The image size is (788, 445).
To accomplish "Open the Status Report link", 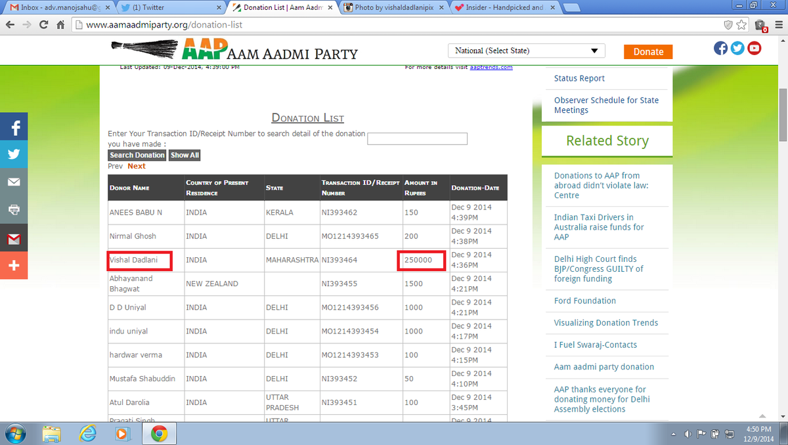I will (x=579, y=78).
